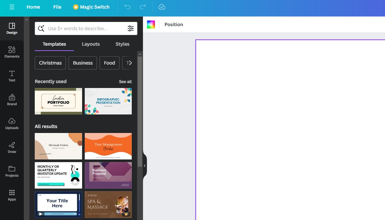
Task: Open the Text panel
Action: pos(12,76)
